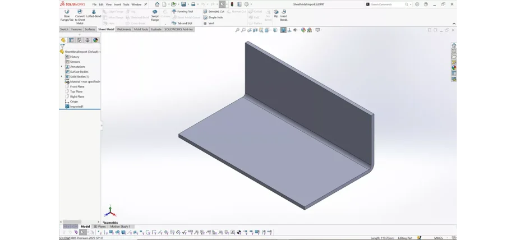The width and height of the screenshot is (516, 240).
Task: Select Convert to Sheet Metal
Action: pos(80,17)
